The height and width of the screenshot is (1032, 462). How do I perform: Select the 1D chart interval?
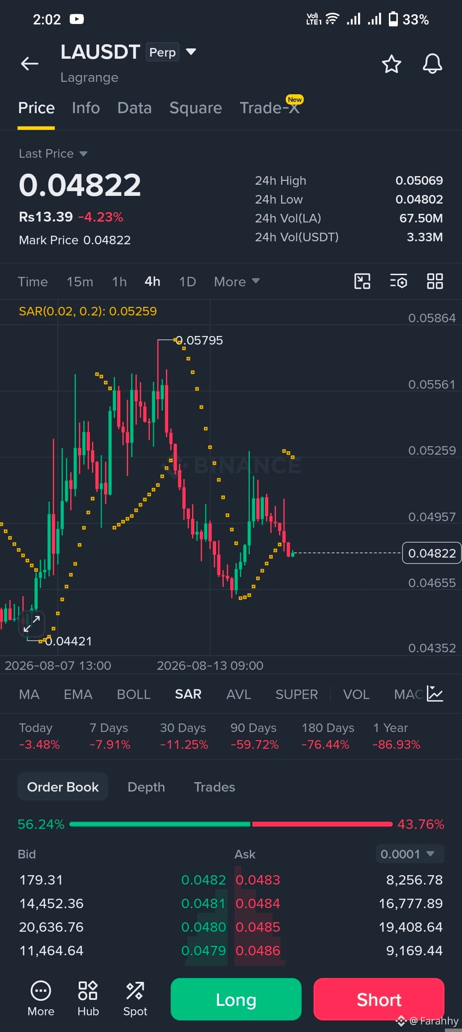(x=187, y=282)
